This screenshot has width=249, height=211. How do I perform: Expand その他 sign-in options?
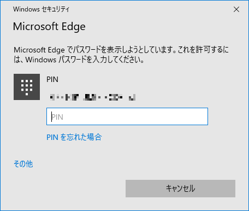[x=23, y=164]
